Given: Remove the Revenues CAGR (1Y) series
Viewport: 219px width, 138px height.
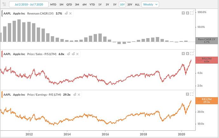Looking at the screenshot, I should click(70, 13).
